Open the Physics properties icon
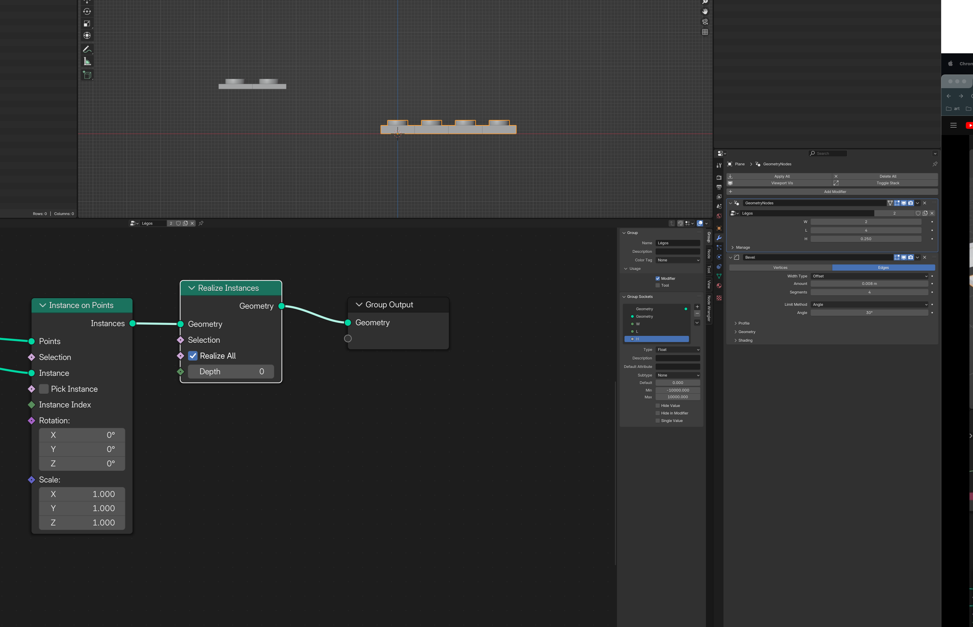 (x=719, y=257)
